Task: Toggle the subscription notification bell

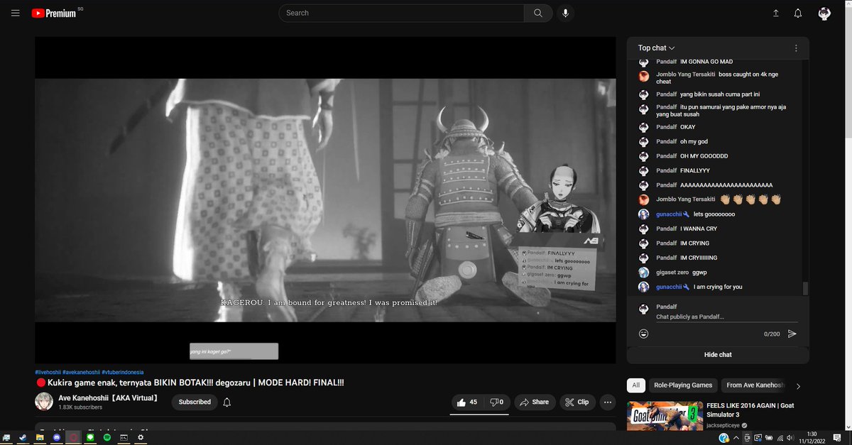Action: coord(227,402)
